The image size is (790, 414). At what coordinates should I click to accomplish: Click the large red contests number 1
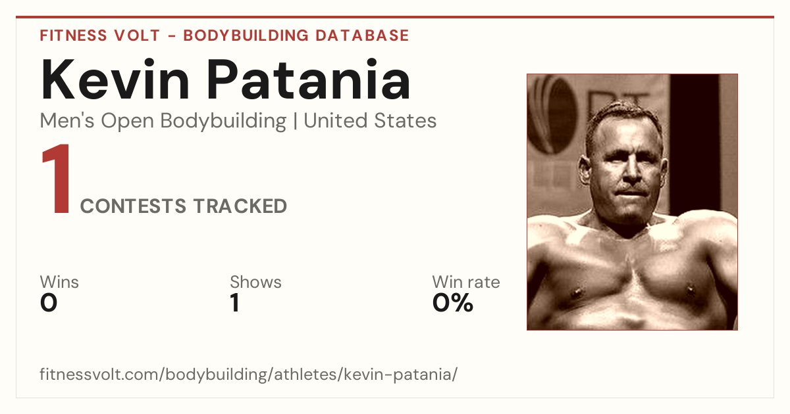click(56, 180)
